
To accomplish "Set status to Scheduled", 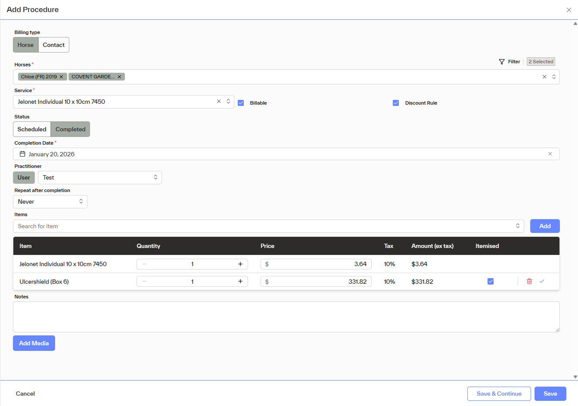I will [x=32, y=129].
